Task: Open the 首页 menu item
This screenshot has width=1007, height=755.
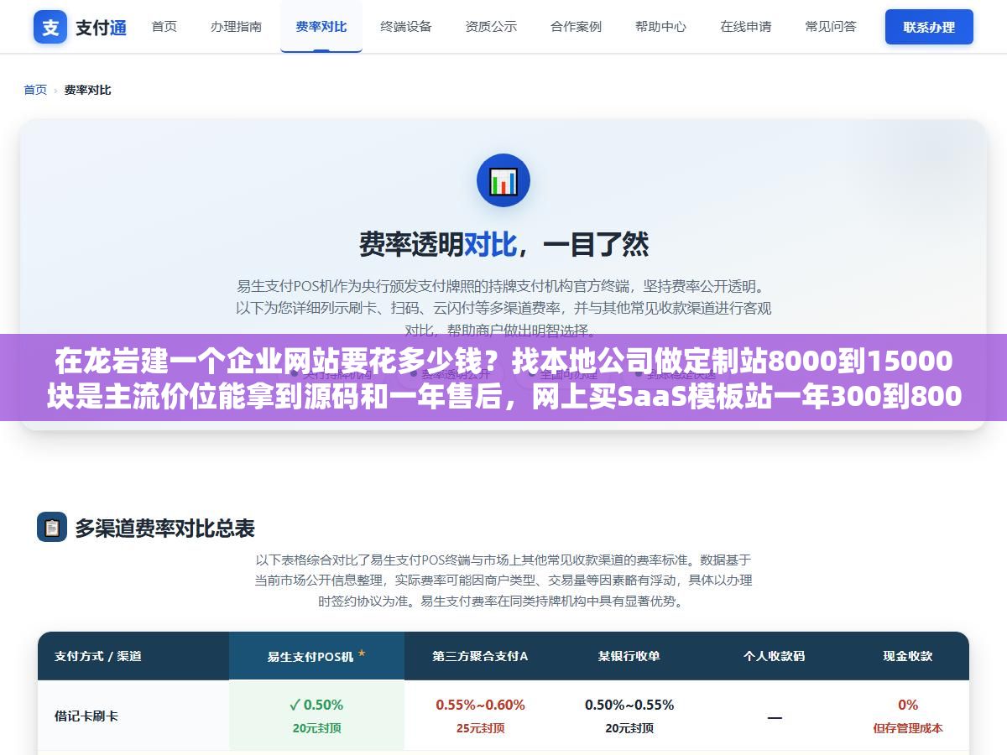Action: click(x=164, y=27)
